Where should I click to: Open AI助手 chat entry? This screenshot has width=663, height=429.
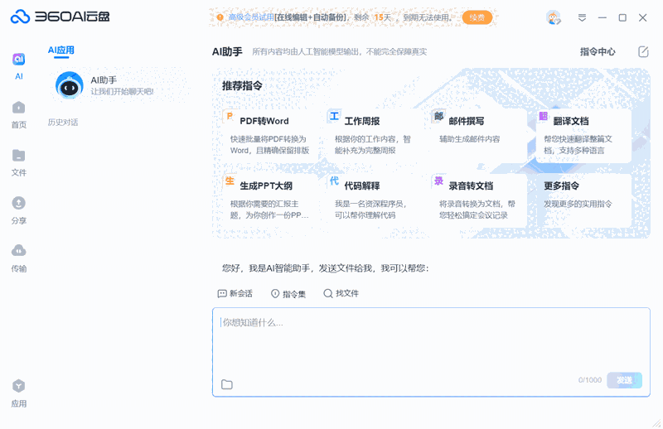pos(120,85)
